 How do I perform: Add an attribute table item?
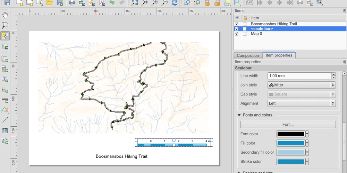coord(5,130)
